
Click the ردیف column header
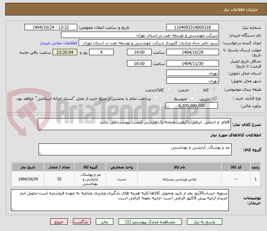[255, 167]
